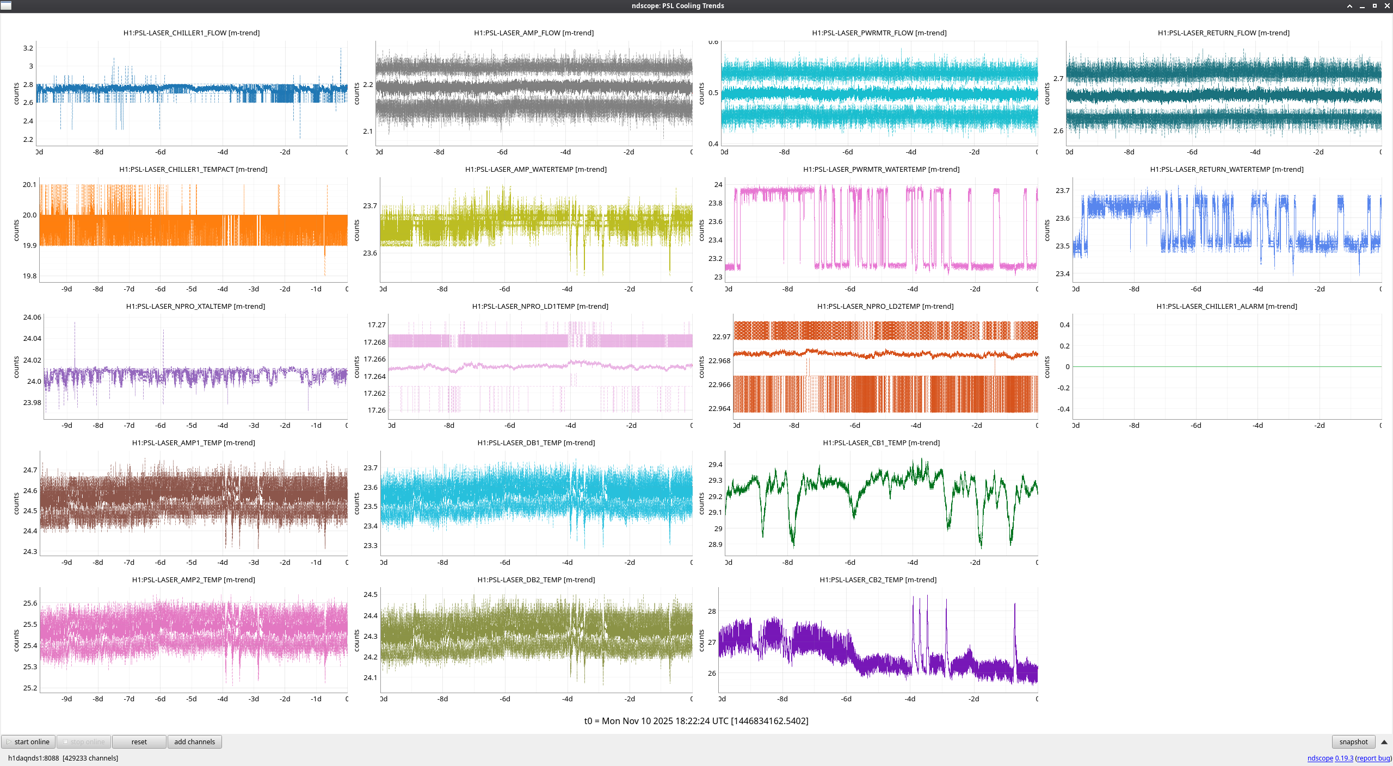
Task: Click the h1daqnds1:8088 server status text
Action: click(x=33, y=758)
